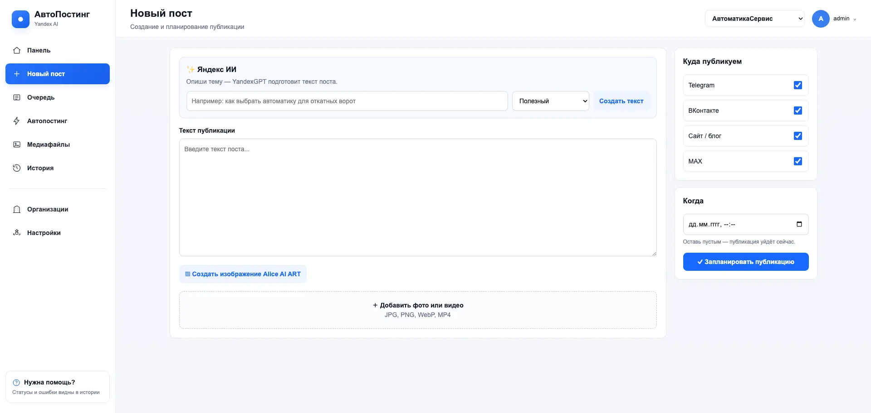Open Автопостинг section in sidebar
This screenshot has height=413, width=871.
click(58, 121)
